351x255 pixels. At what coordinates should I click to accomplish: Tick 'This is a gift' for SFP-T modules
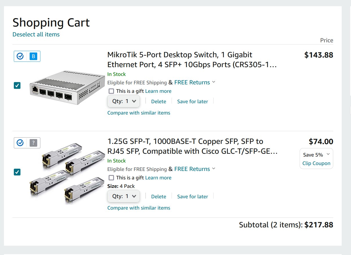point(111,178)
